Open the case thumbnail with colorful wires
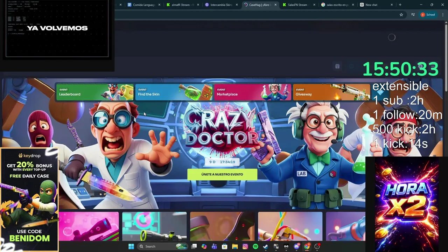The image size is (448, 252). tap(290, 226)
